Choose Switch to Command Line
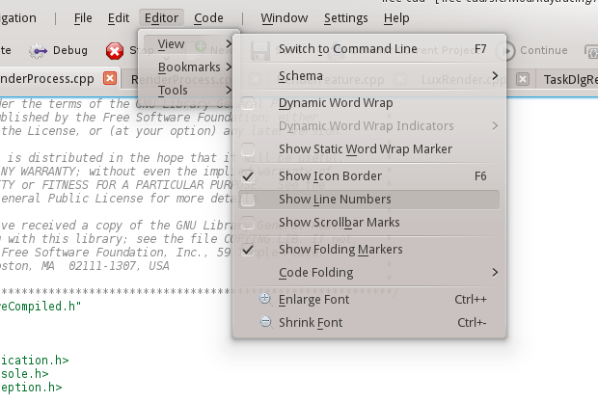This screenshot has height=402, width=598. pyautogui.click(x=368, y=49)
